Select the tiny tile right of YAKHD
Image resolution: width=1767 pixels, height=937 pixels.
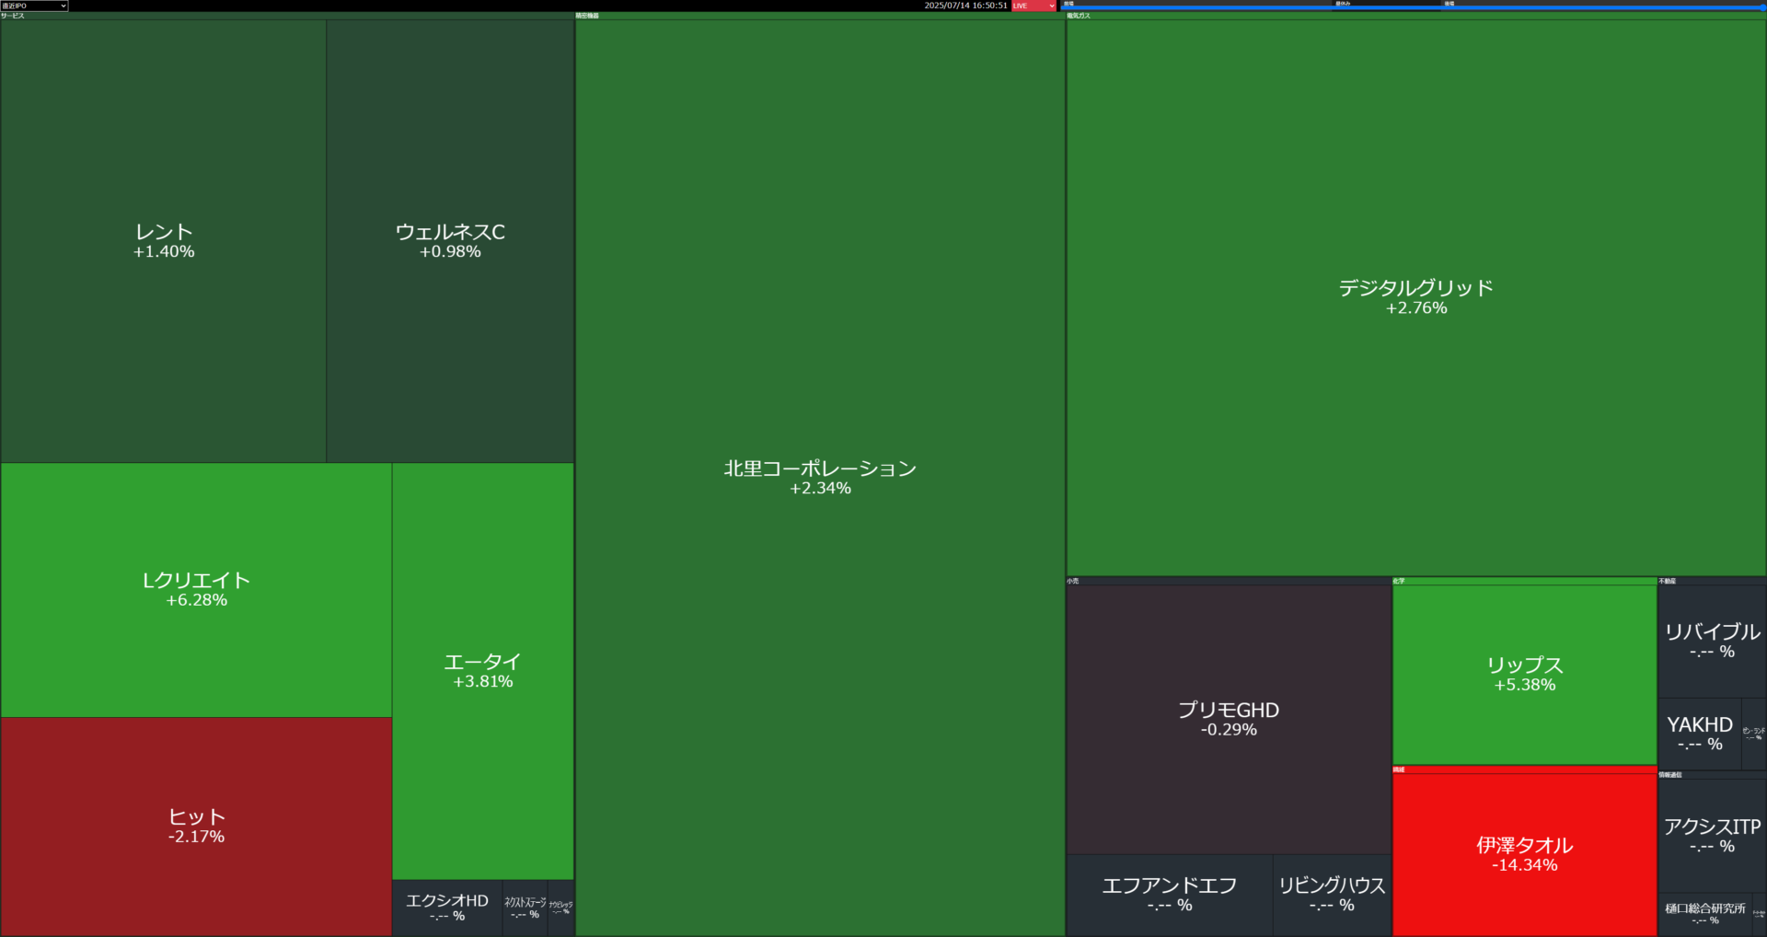pyautogui.click(x=1754, y=734)
